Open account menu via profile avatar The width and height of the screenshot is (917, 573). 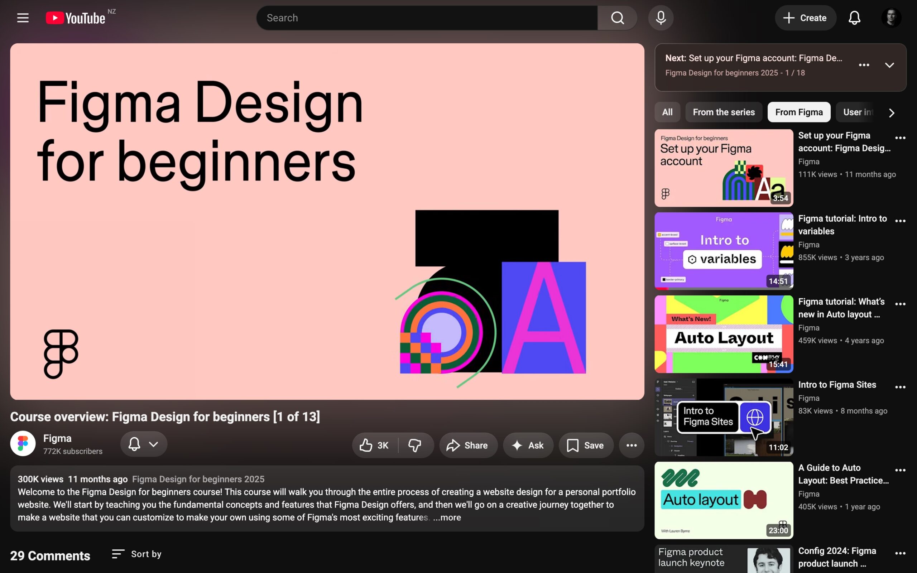tap(891, 18)
